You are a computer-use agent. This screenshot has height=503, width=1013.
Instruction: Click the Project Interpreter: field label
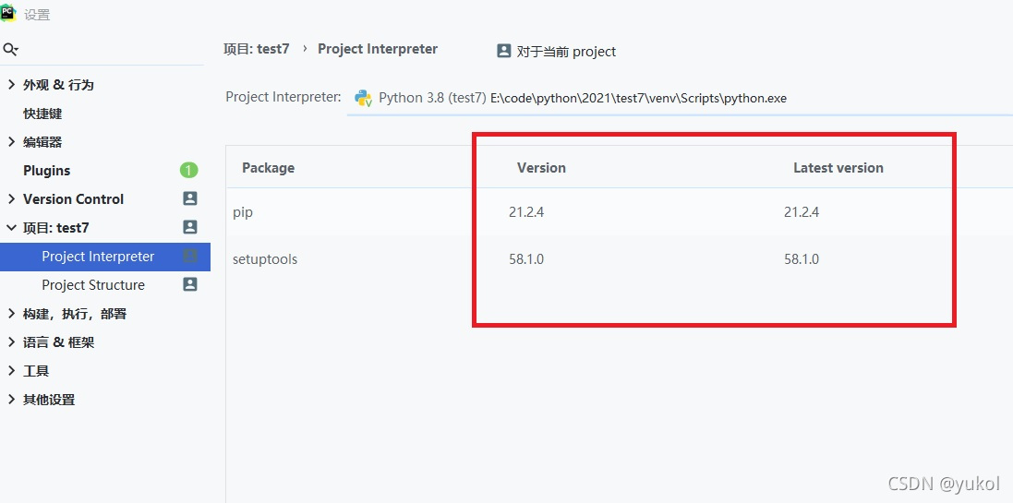click(283, 98)
